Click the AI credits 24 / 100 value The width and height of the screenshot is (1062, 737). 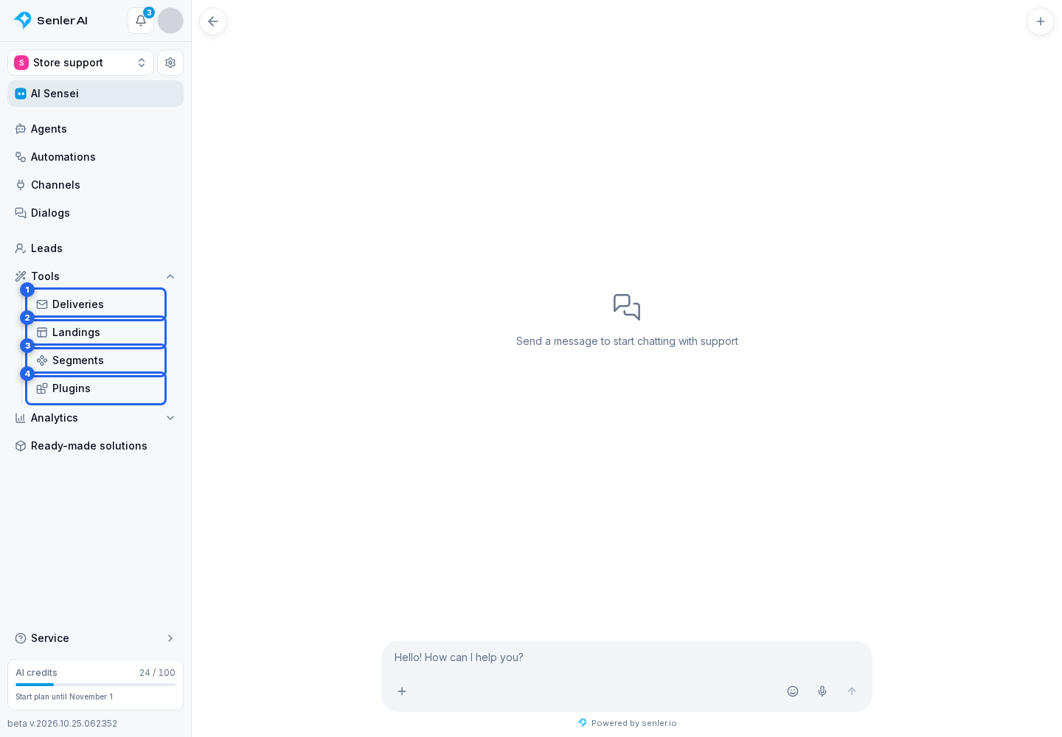click(x=157, y=673)
